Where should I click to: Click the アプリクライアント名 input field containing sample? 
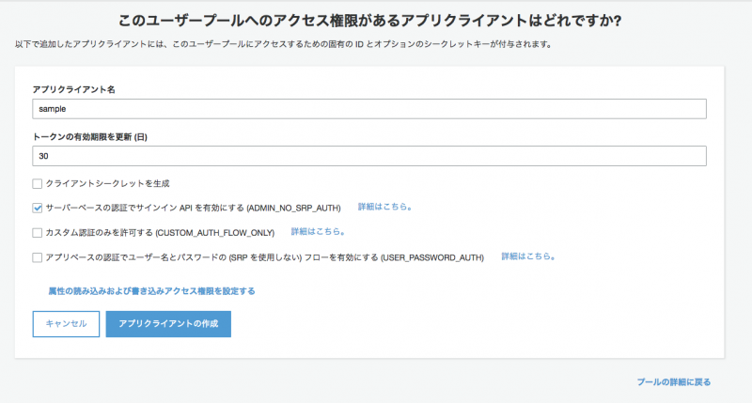368,109
